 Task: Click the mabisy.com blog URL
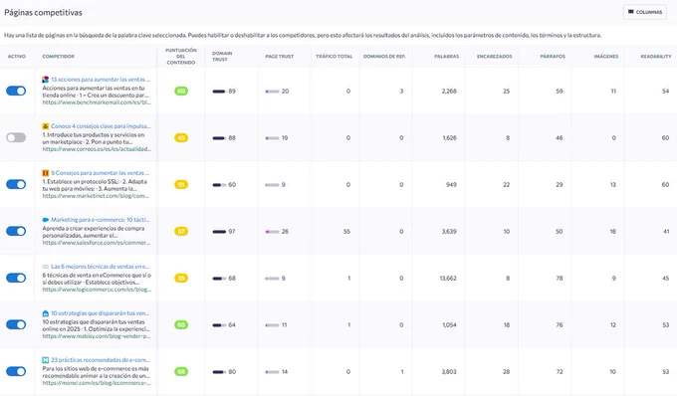pyautogui.click(x=97, y=336)
